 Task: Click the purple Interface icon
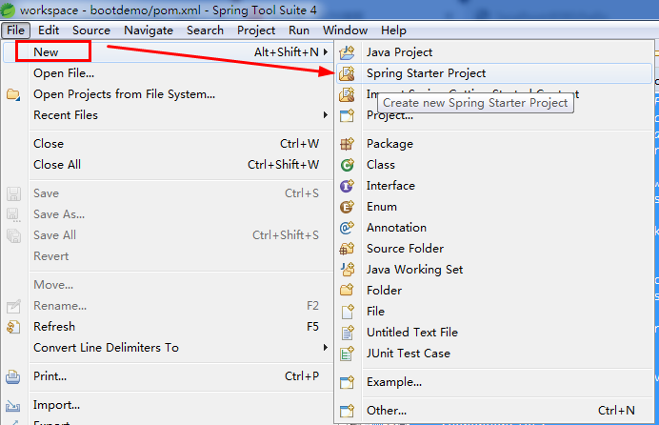click(348, 186)
